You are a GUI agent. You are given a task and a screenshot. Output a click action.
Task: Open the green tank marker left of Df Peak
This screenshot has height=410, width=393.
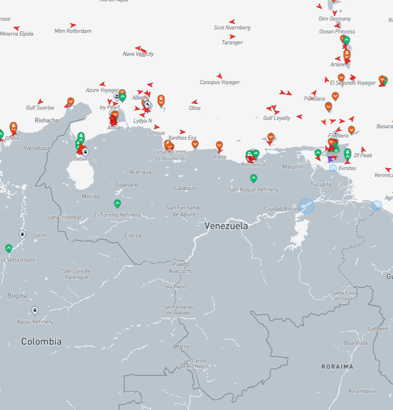point(347,154)
